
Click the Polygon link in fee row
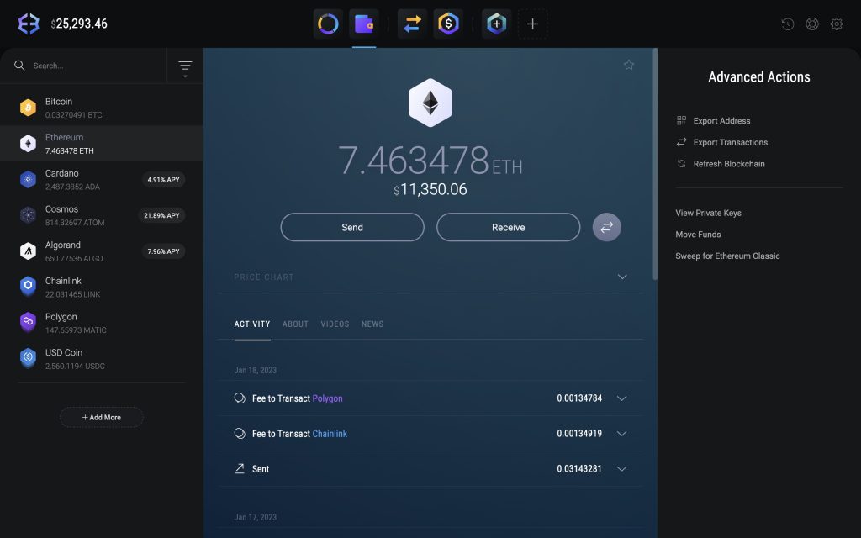click(327, 398)
